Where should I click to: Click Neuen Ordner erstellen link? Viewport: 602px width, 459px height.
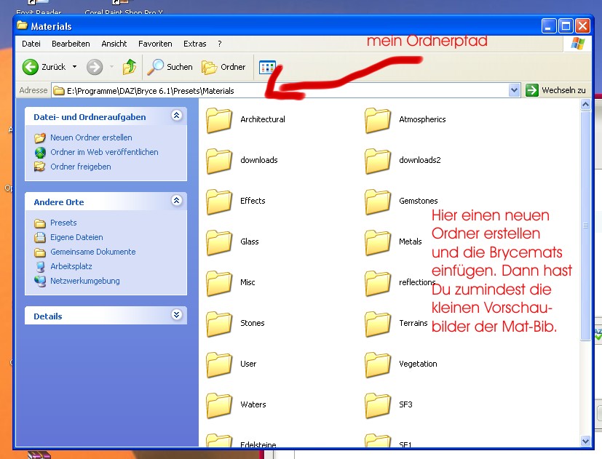[x=91, y=137]
